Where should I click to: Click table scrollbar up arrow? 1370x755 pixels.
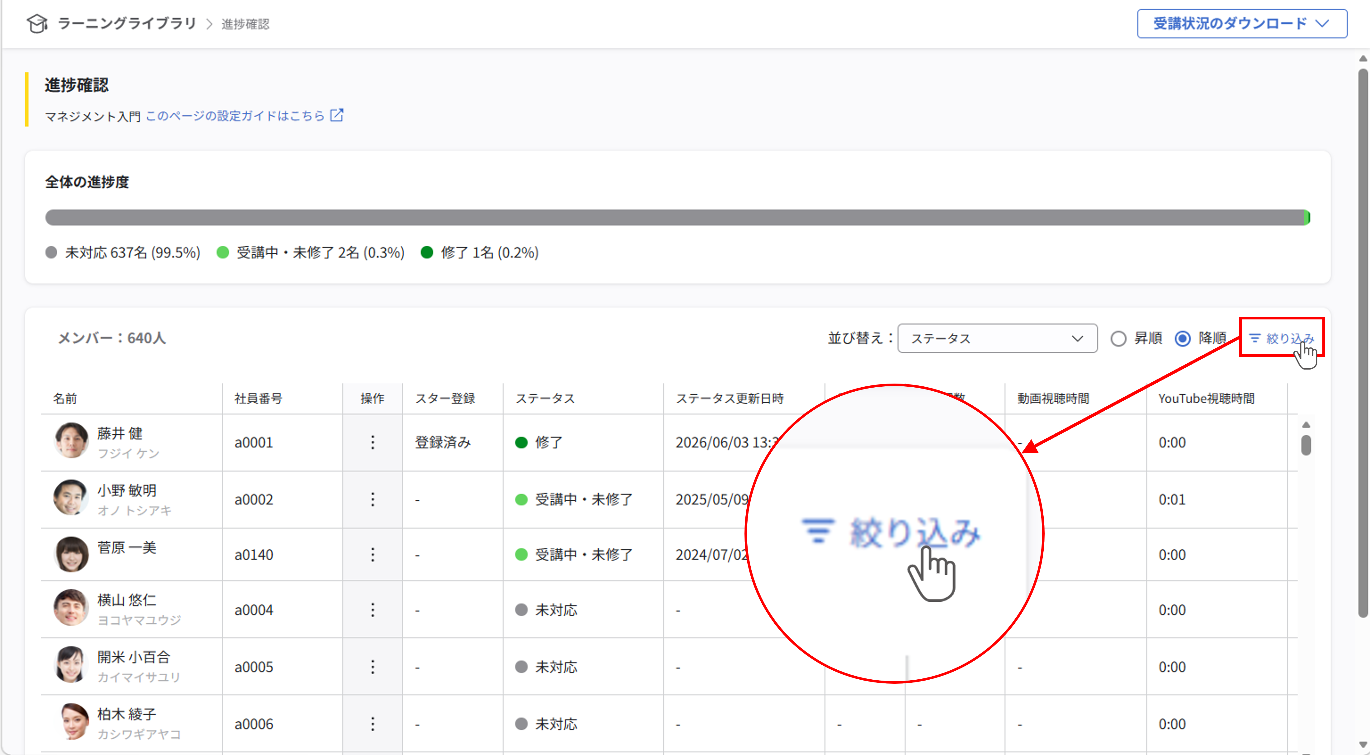coord(1306,425)
